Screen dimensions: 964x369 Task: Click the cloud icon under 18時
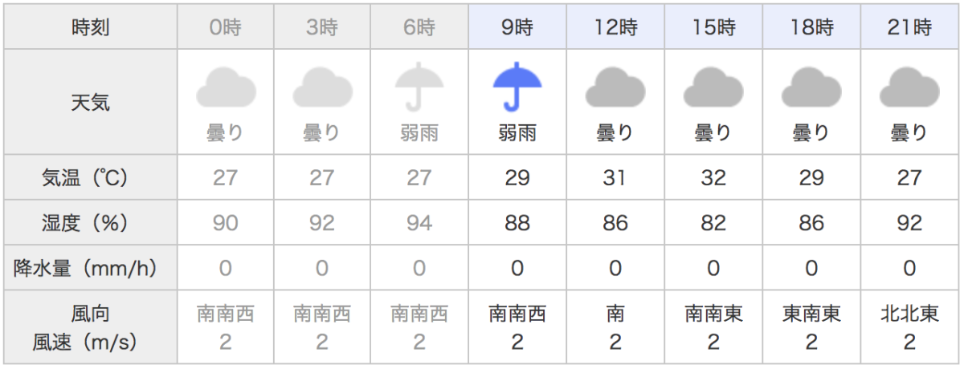point(811,87)
